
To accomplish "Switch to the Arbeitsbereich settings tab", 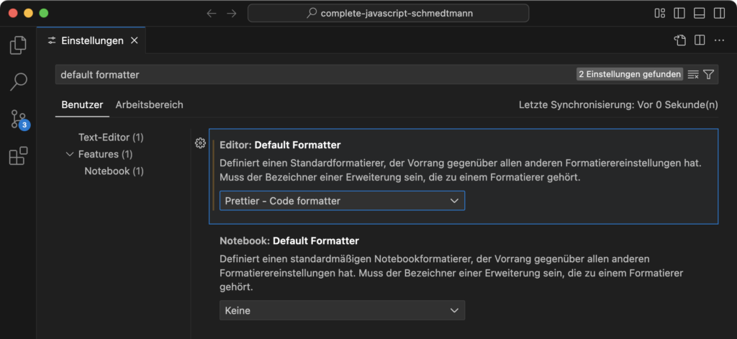I will point(150,104).
